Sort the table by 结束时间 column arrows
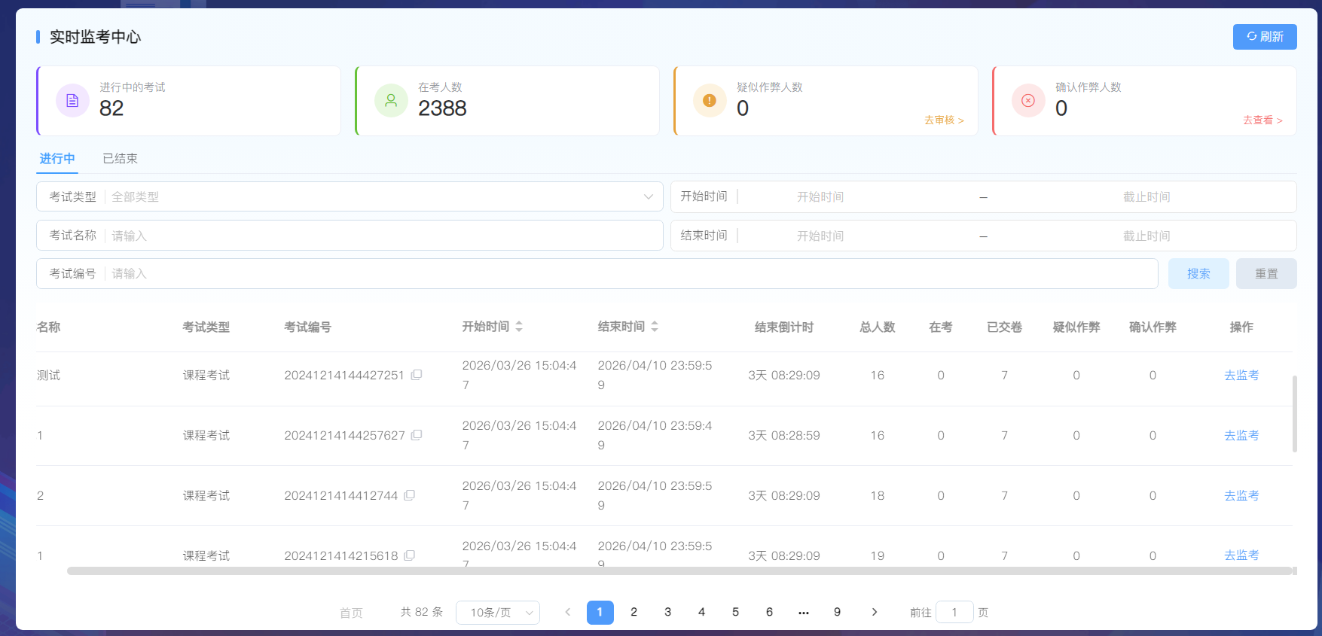 (x=655, y=327)
